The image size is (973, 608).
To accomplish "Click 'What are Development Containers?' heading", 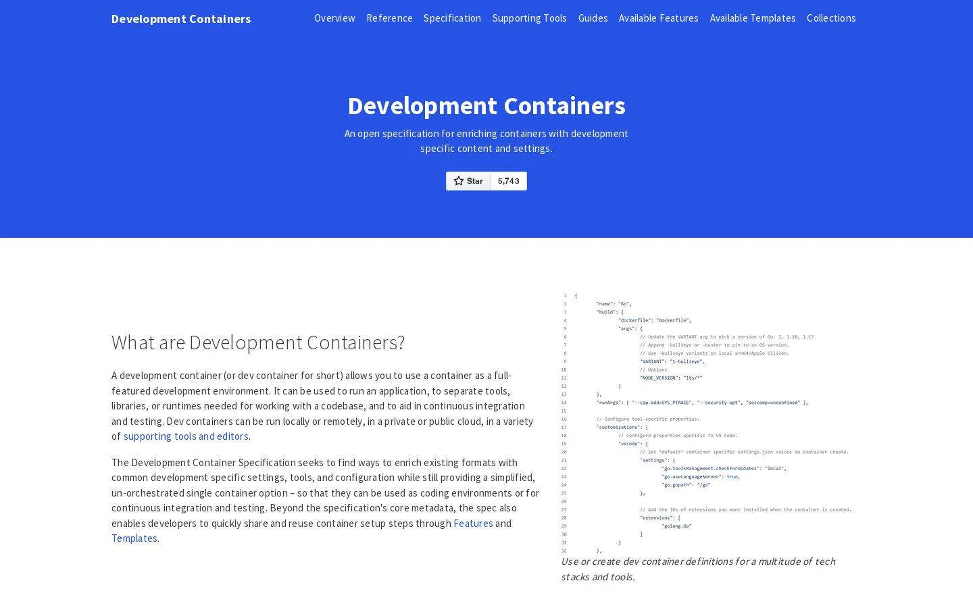I will click(x=258, y=343).
